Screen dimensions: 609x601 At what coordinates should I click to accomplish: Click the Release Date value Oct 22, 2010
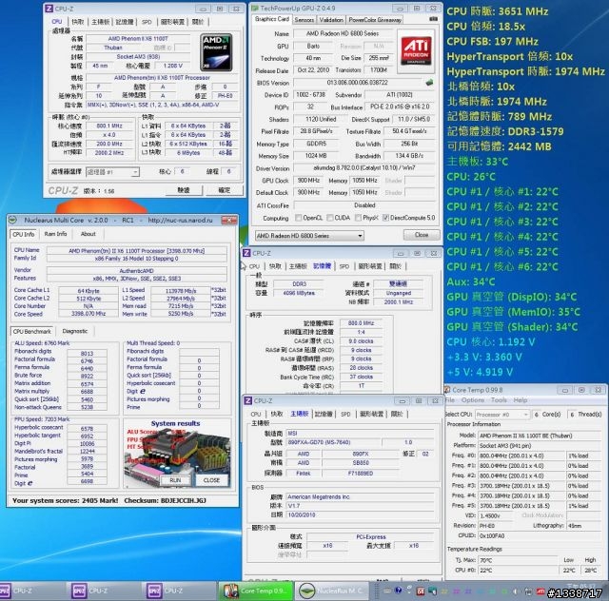pyautogui.click(x=313, y=70)
